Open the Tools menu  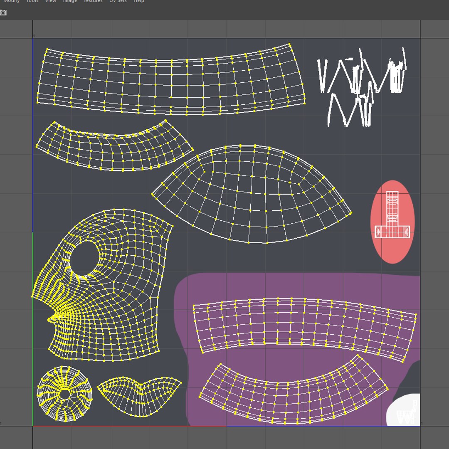[x=32, y=1]
